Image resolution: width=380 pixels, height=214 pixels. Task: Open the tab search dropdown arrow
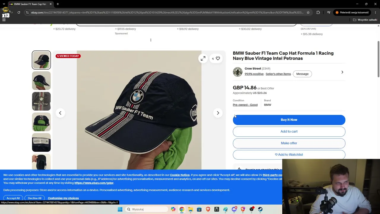4,4
